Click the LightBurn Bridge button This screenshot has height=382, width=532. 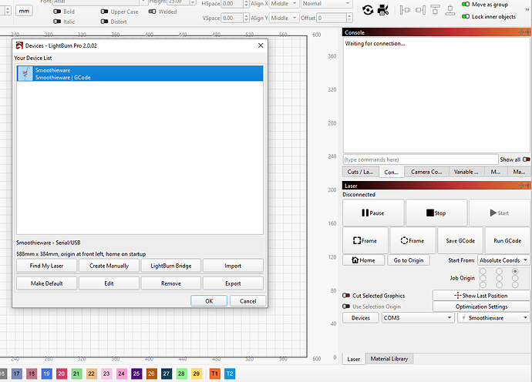click(170, 266)
